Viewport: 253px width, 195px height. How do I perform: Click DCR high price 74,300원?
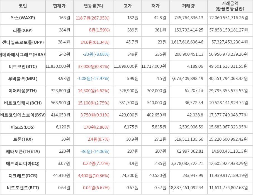coord(130,175)
